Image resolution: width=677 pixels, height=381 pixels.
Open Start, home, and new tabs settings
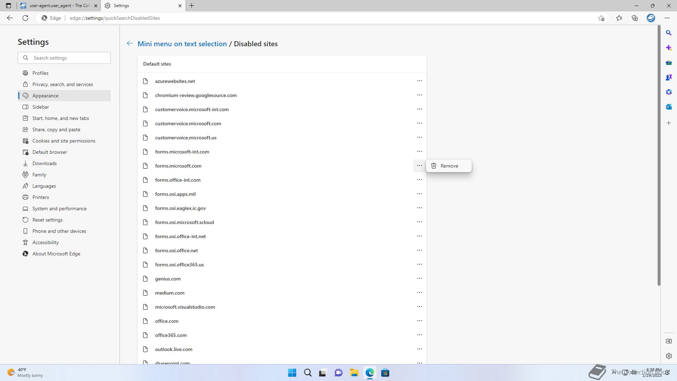(x=64, y=118)
